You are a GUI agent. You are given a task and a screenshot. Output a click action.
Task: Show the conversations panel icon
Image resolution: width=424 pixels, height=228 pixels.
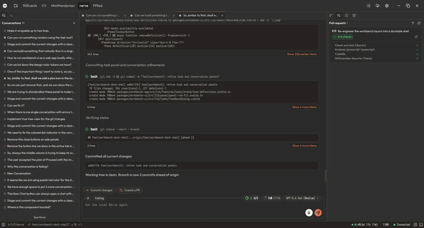click(4, 15)
